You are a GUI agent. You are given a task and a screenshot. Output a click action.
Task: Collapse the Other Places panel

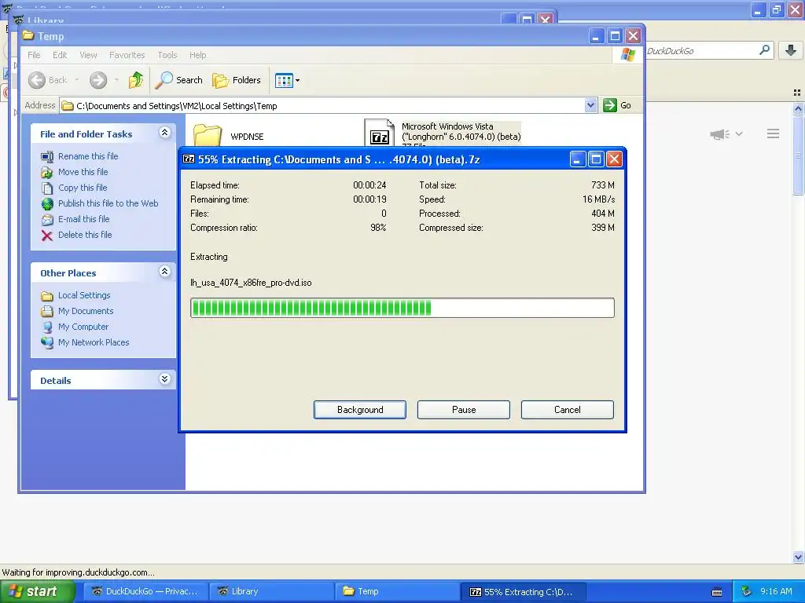pos(164,272)
